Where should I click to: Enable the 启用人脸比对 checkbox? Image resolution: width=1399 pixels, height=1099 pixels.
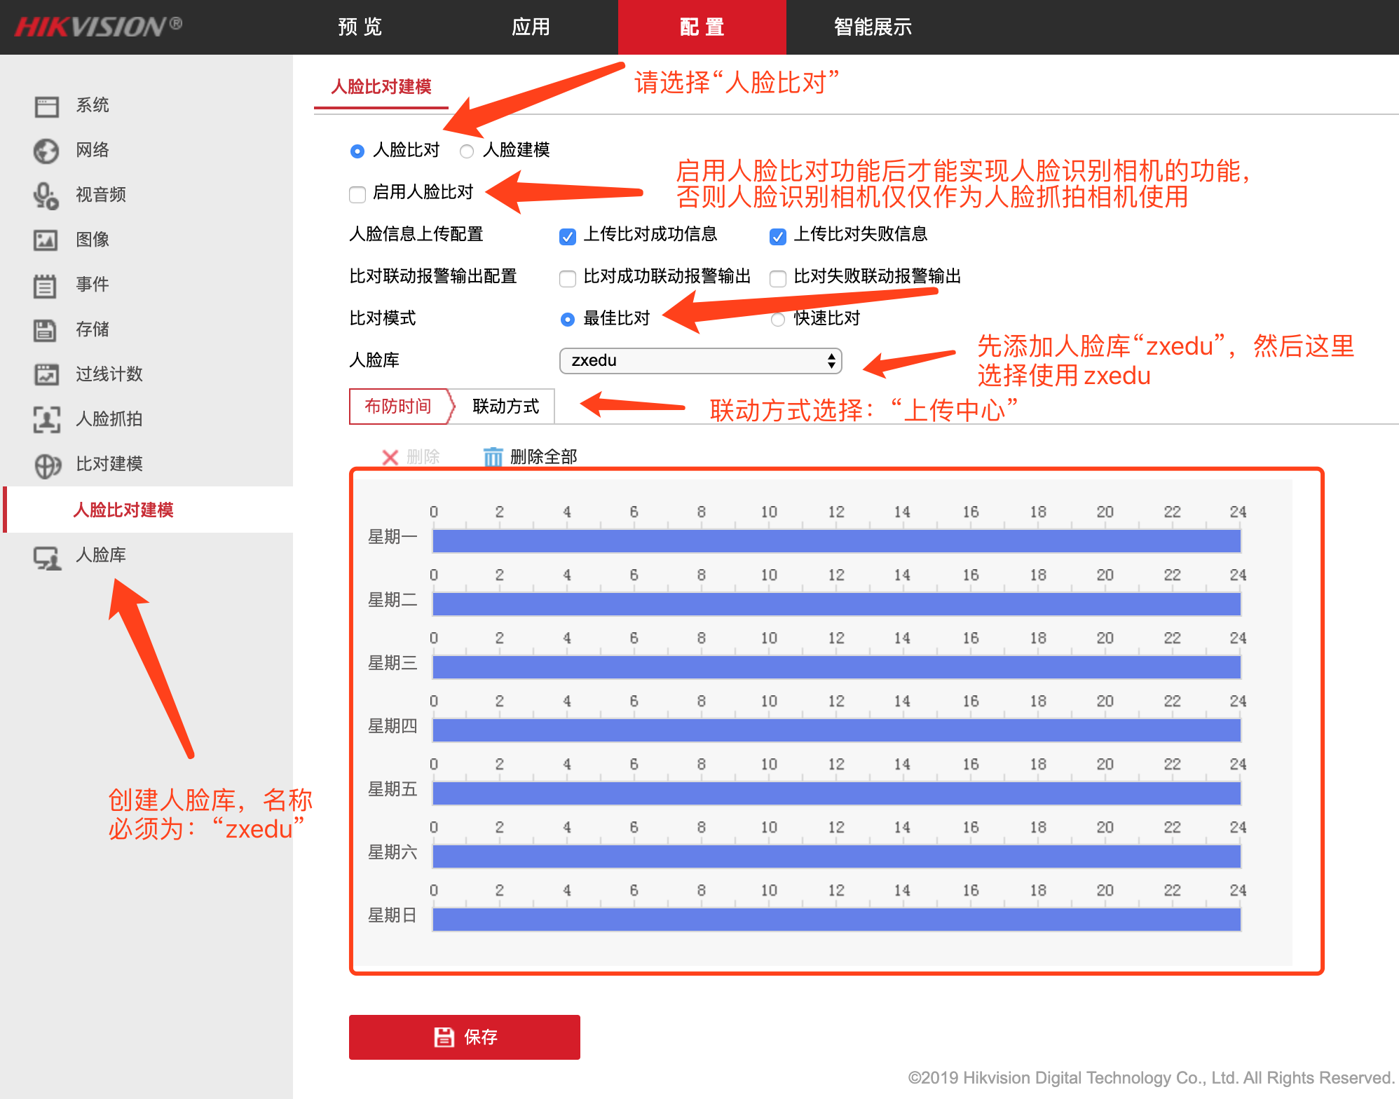pyautogui.click(x=357, y=194)
